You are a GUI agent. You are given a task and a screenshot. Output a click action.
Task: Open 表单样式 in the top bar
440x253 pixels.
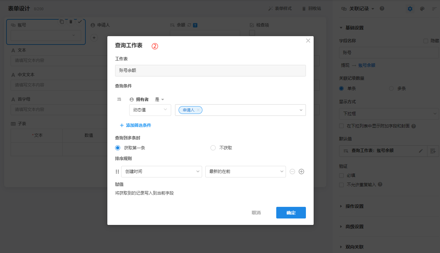(280, 8)
